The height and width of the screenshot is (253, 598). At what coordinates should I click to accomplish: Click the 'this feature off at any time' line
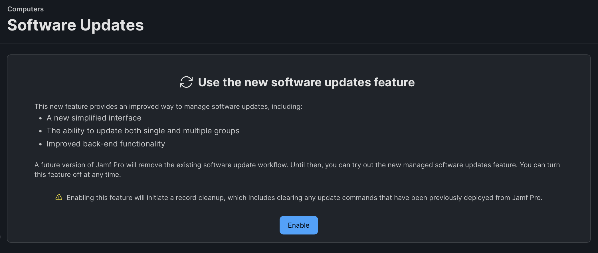pyautogui.click(x=78, y=175)
